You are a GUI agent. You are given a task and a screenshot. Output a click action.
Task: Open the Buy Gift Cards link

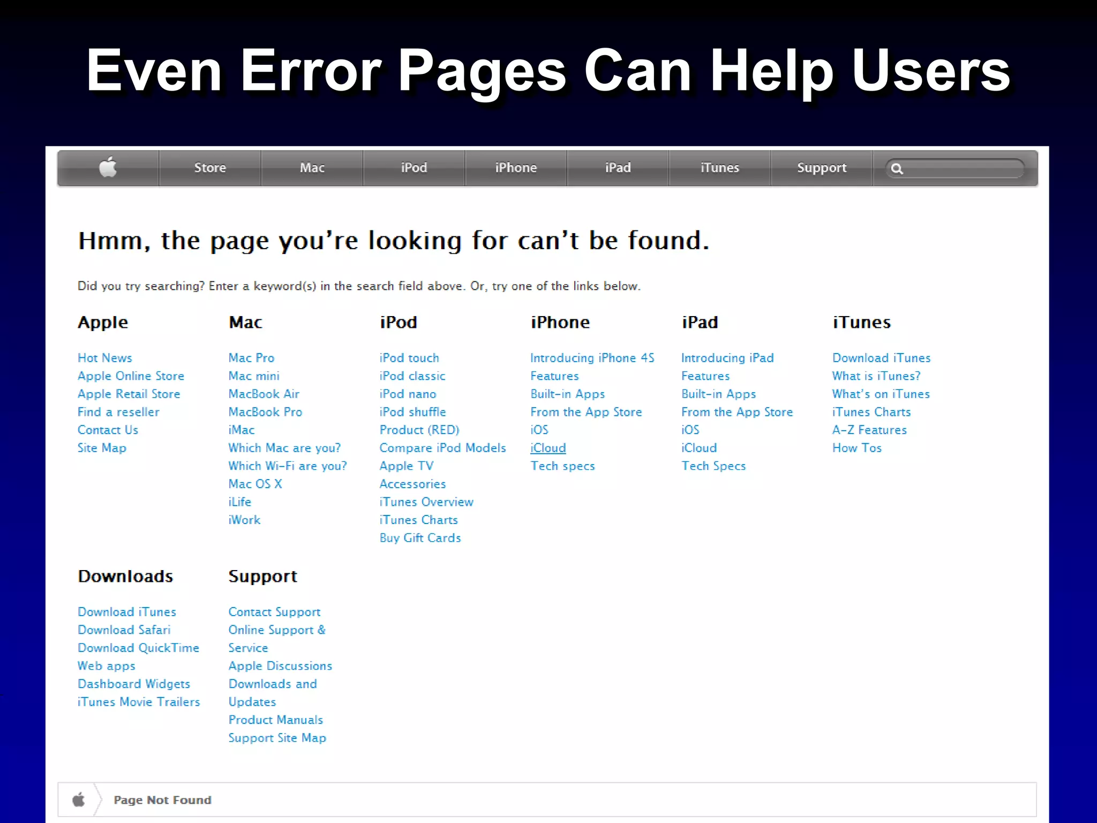[420, 538]
